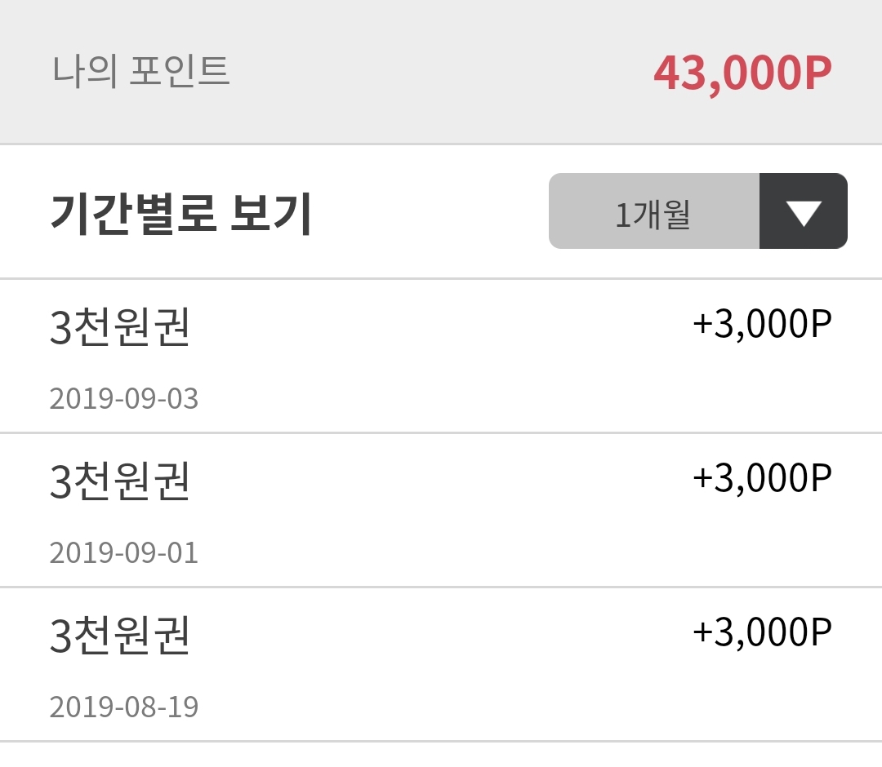Tap the 3천원권 title dated 2019-09-03
The height and width of the screenshot is (767, 882).
(120, 327)
